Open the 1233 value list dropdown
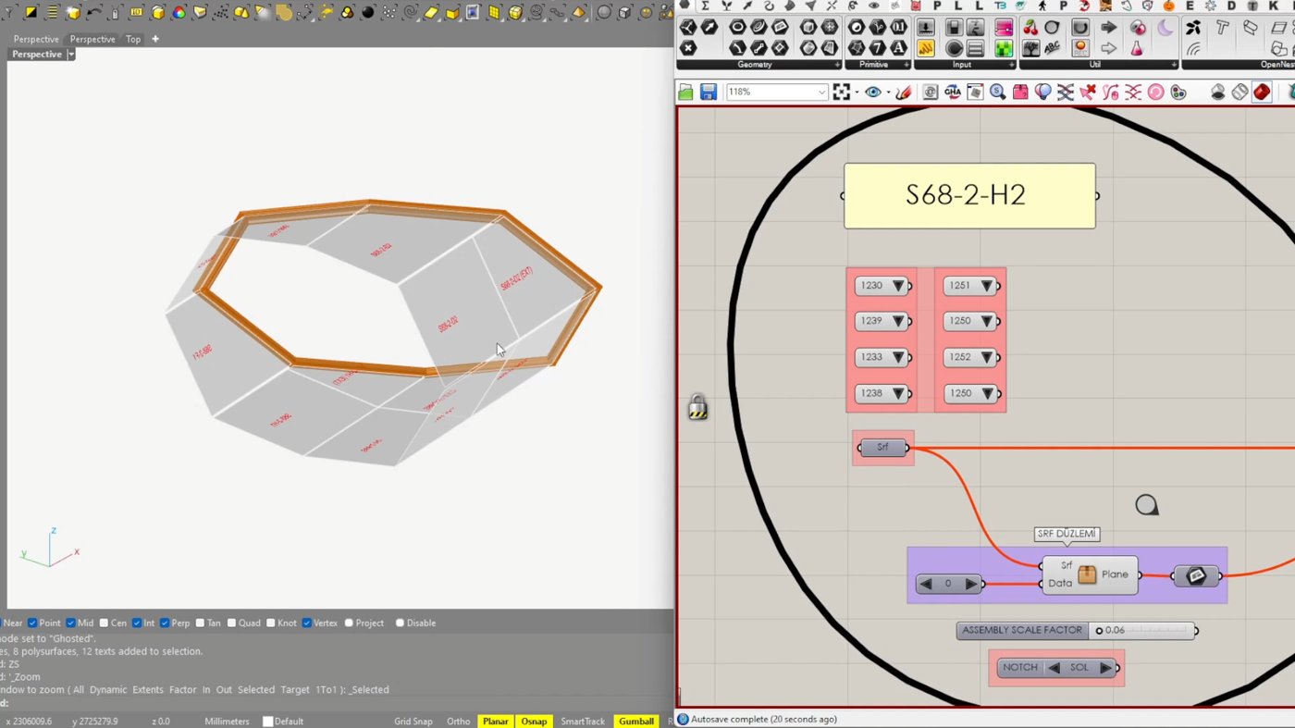Screen dimensions: 1295x728 click(x=897, y=357)
